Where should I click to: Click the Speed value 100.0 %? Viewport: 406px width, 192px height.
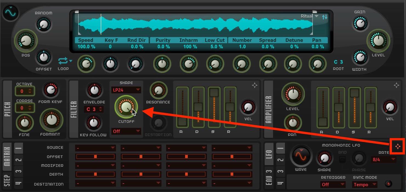click(x=86, y=47)
